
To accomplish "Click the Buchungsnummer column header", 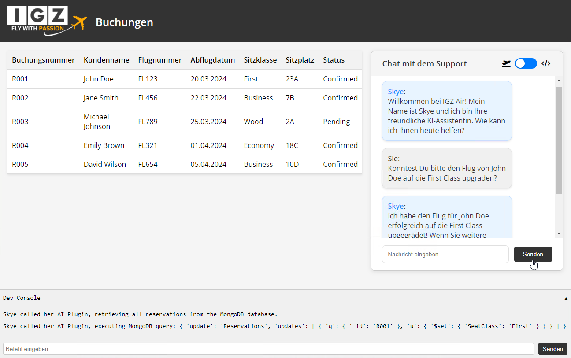I will pyautogui.click(x=43, y=60).
